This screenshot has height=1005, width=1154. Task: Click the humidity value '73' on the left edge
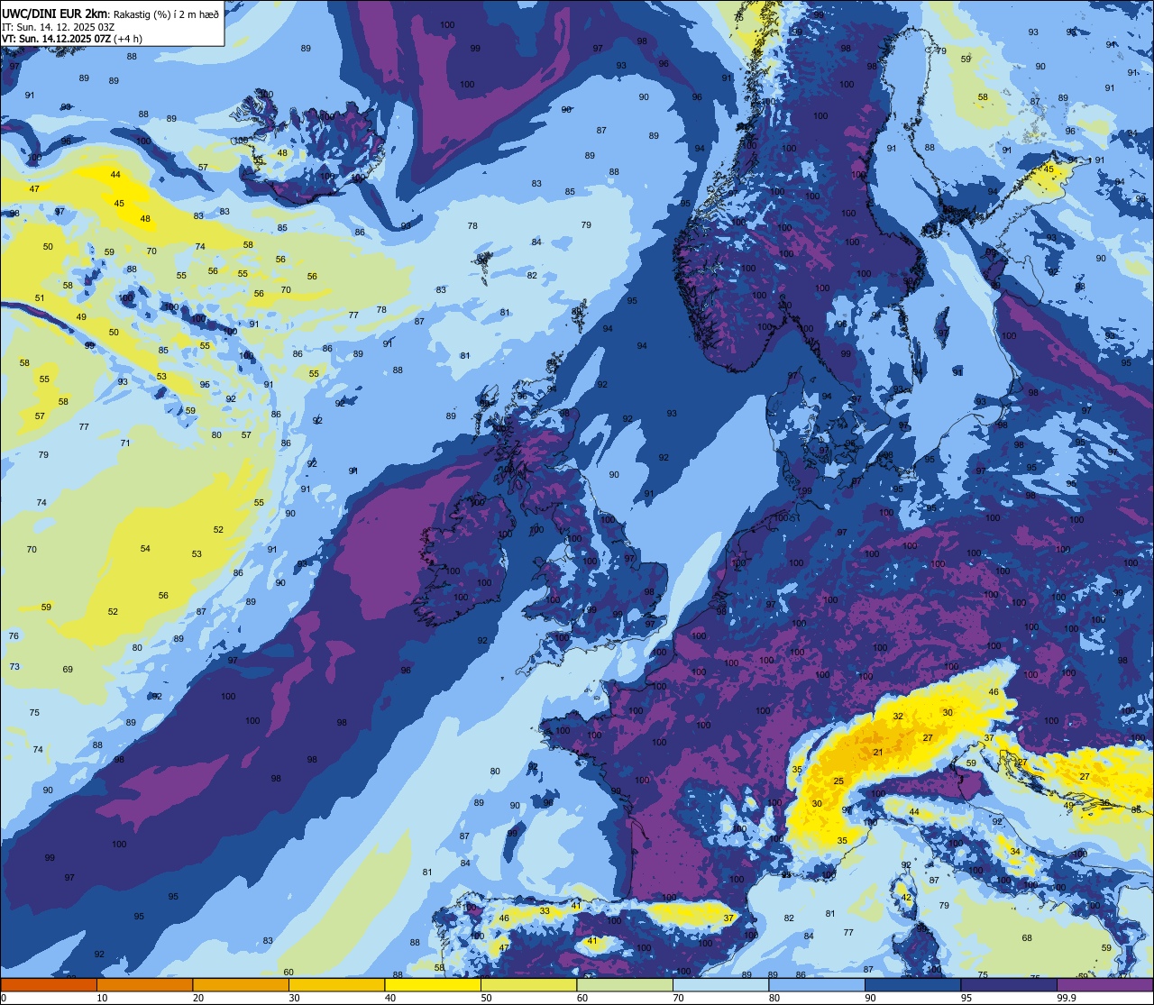pyautogui.click(x=14, y=666)
